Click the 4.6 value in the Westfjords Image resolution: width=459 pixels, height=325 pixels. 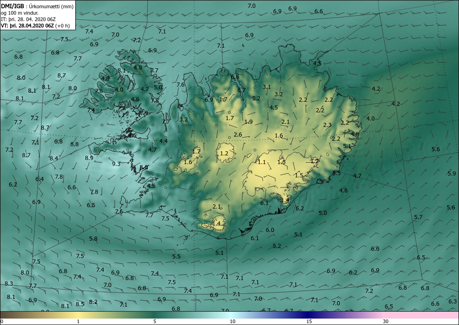[135, 99]
